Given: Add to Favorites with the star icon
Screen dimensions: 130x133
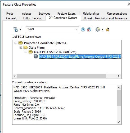Looking at the screenshot, I should [x=107, y=29].
